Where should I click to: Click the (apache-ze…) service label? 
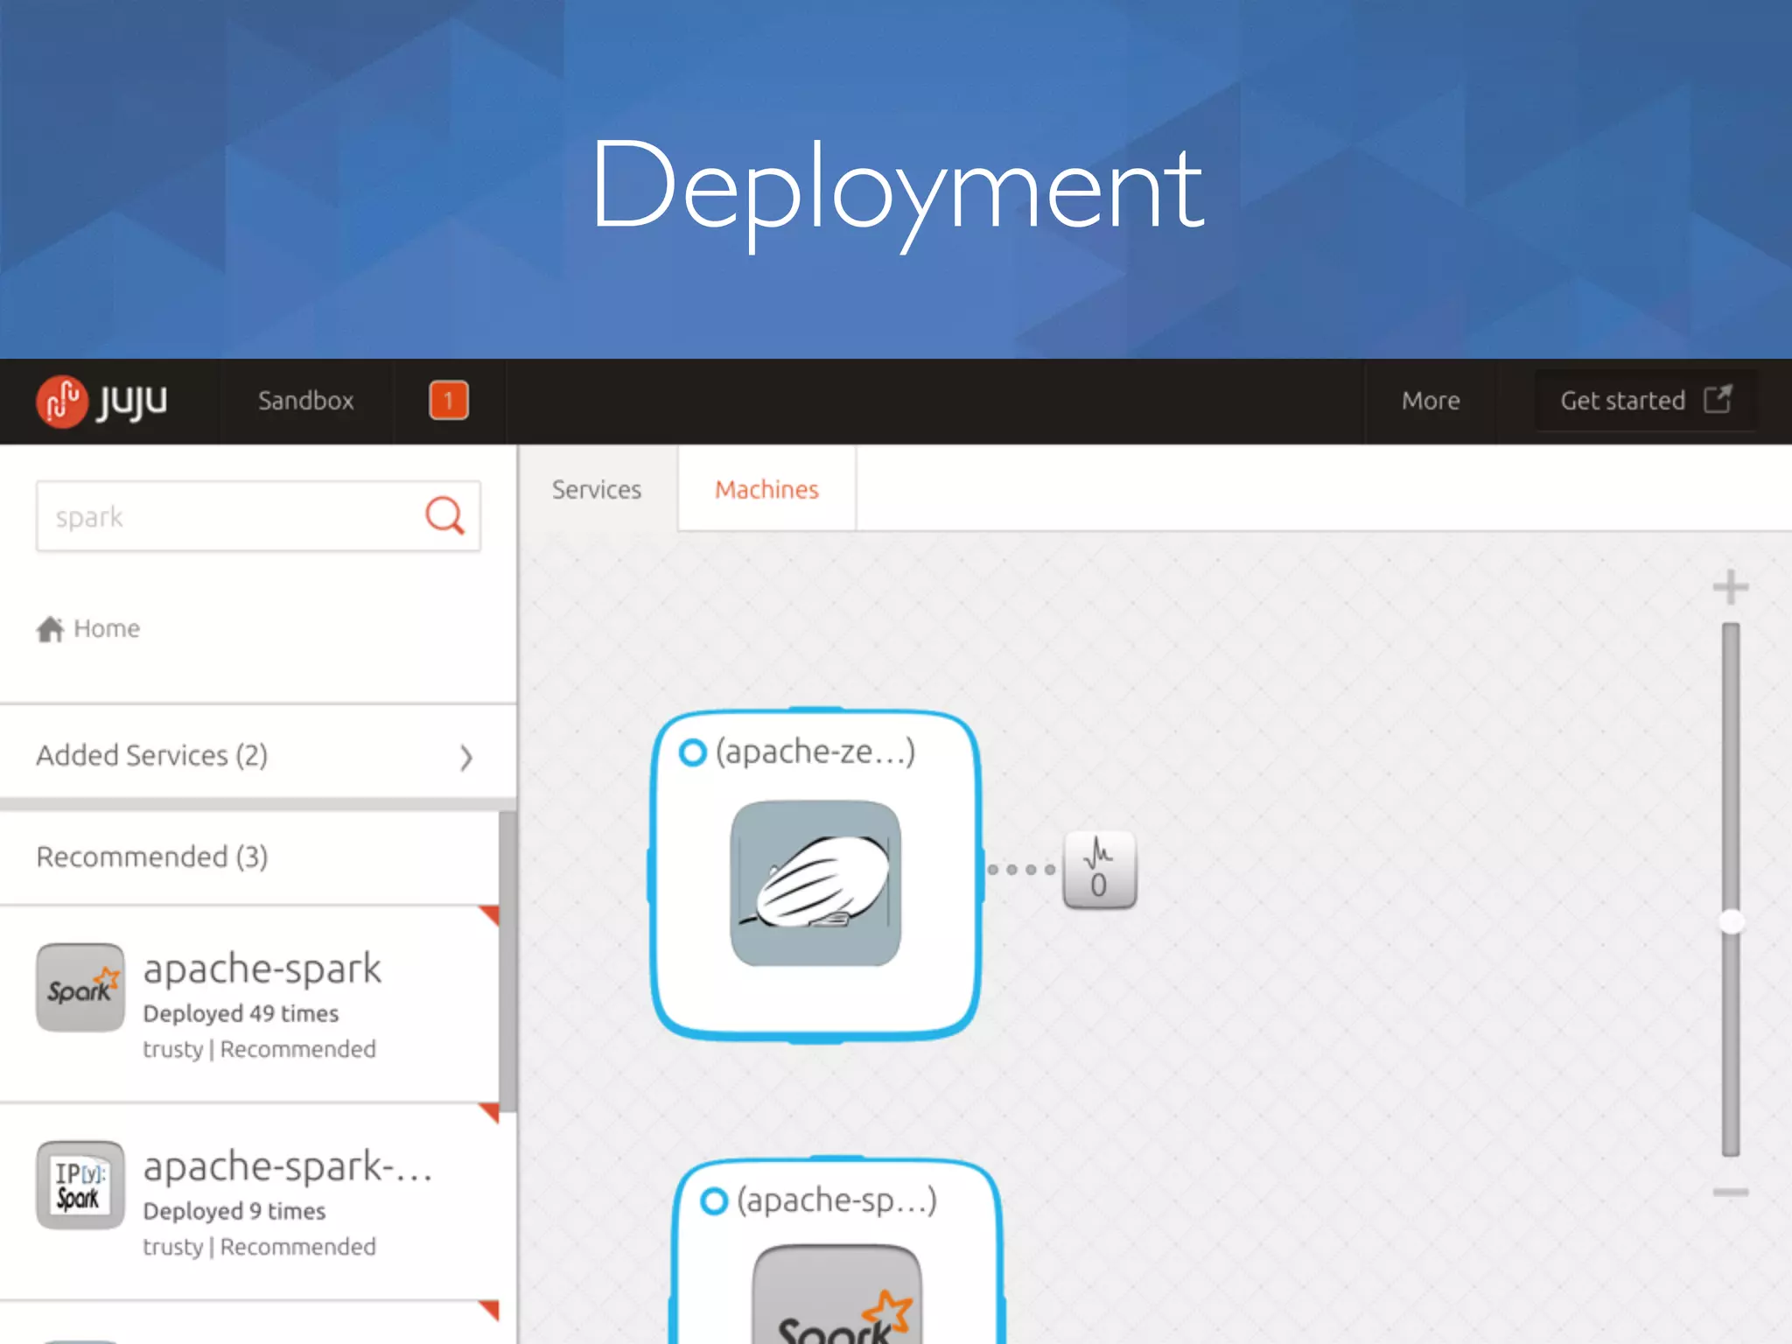(815, 751)
